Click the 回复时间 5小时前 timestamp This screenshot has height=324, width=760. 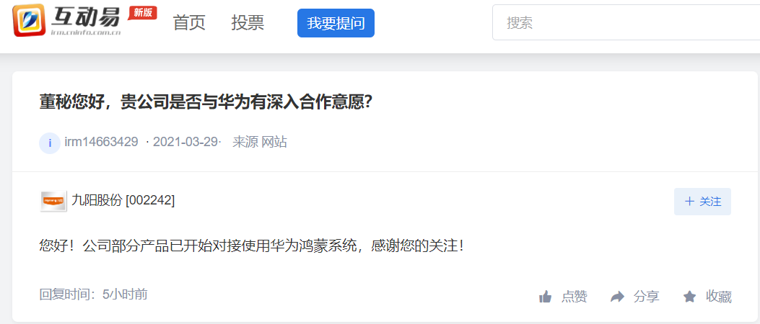(93, 294)
